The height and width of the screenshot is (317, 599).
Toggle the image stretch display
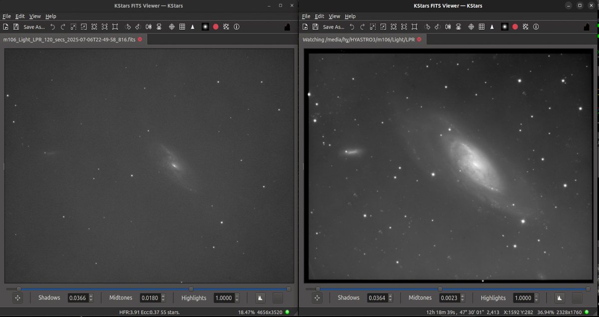(x=206, y=26)
